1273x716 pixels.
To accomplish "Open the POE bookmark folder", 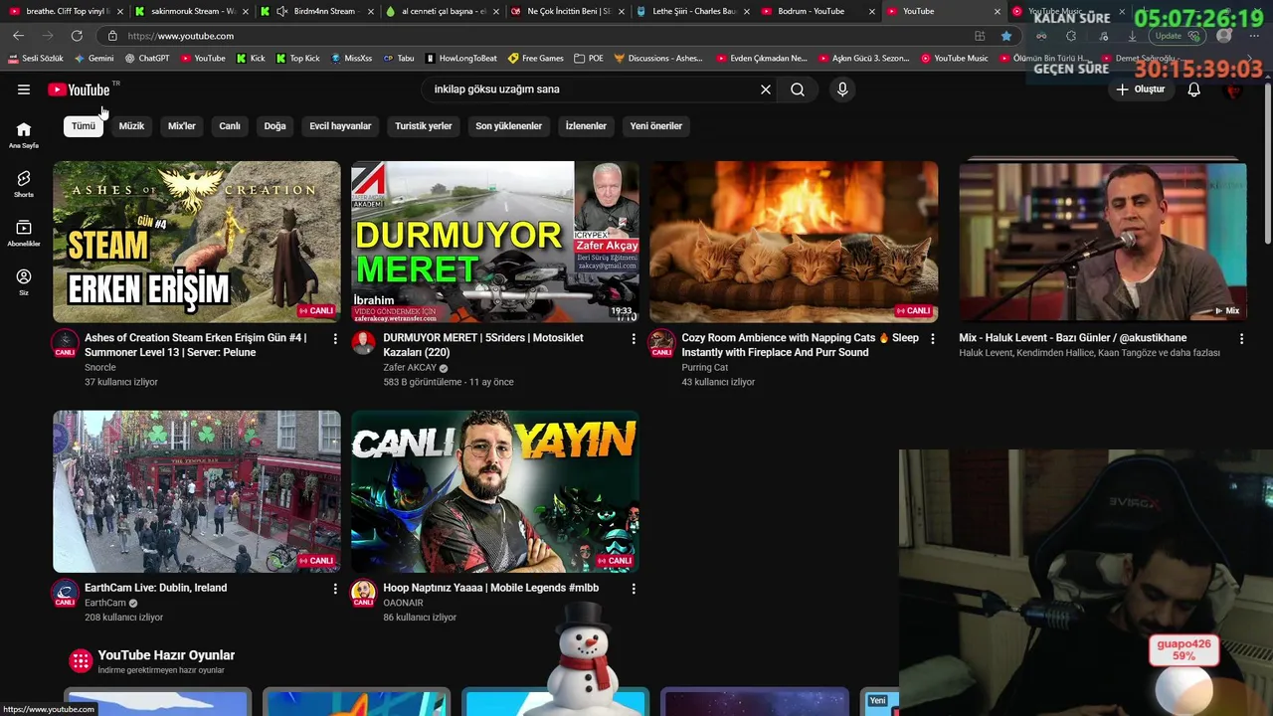I will [x=589, y=59].
